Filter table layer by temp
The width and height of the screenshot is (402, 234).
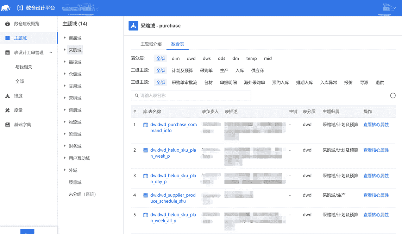(x=251, y=58)
